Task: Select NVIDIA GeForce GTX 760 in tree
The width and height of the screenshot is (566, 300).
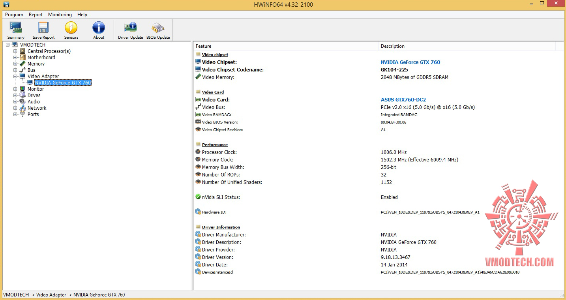Action: 63,82
